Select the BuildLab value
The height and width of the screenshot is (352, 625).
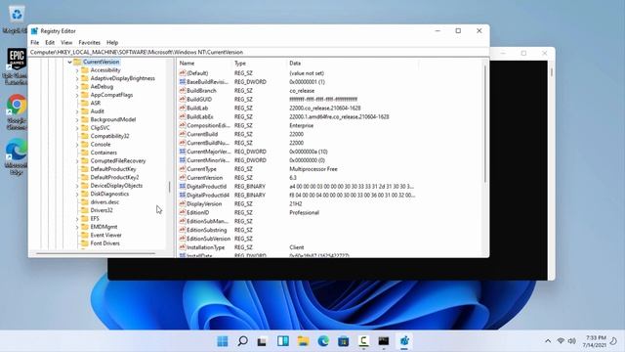[197, 108]
